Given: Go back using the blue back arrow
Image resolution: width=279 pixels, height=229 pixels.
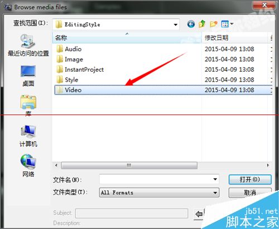Looking at the screenshot, I should point(191,24).
